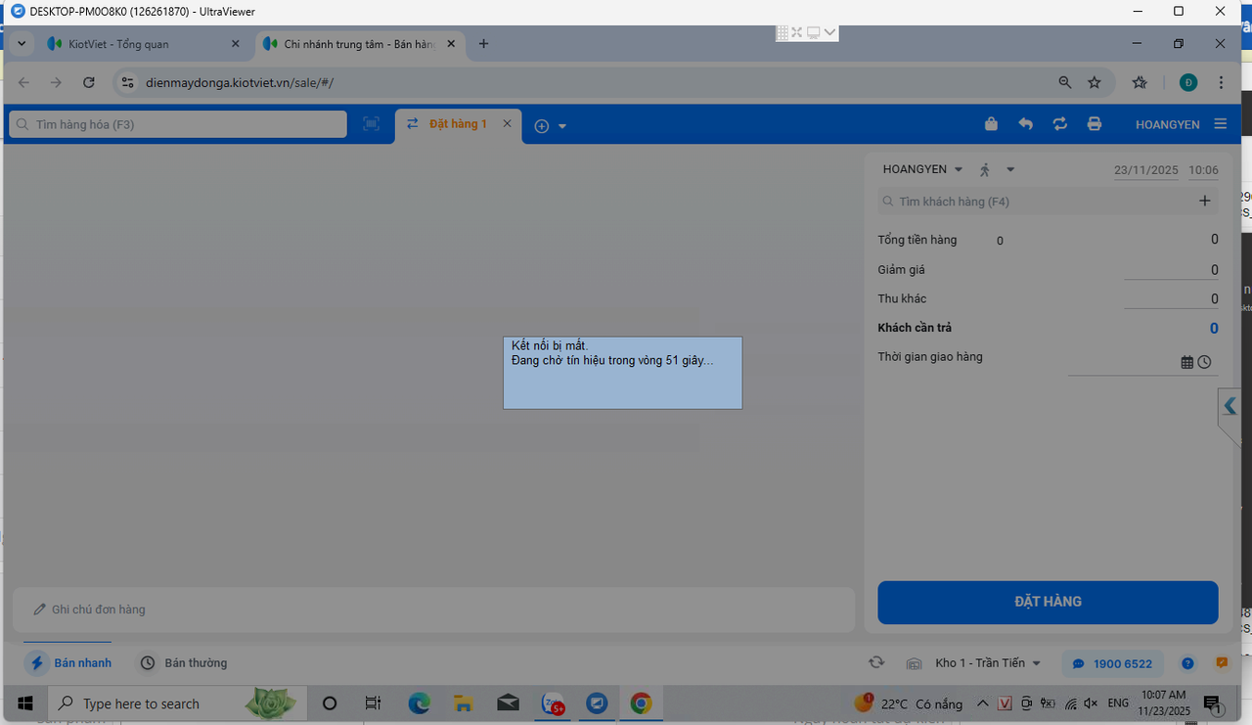Image resolution: width=1252 pixels, height=725 pixels.
Task: Open the shopping bag icon in KiotViet header
Action: tap(991, 124)
